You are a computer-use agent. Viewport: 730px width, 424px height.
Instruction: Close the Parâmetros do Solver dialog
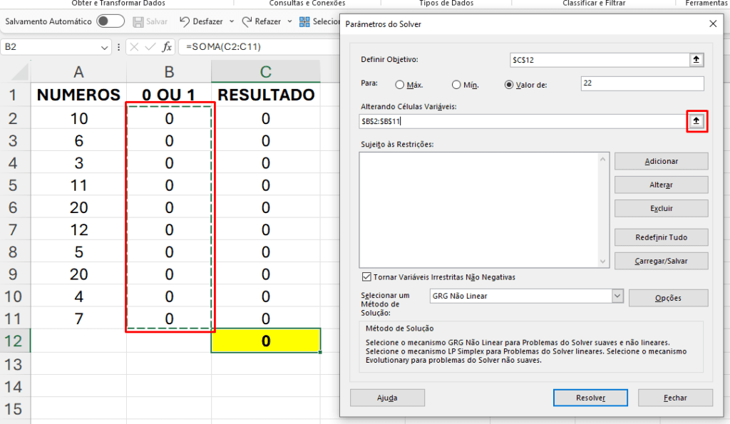point(713,24)
